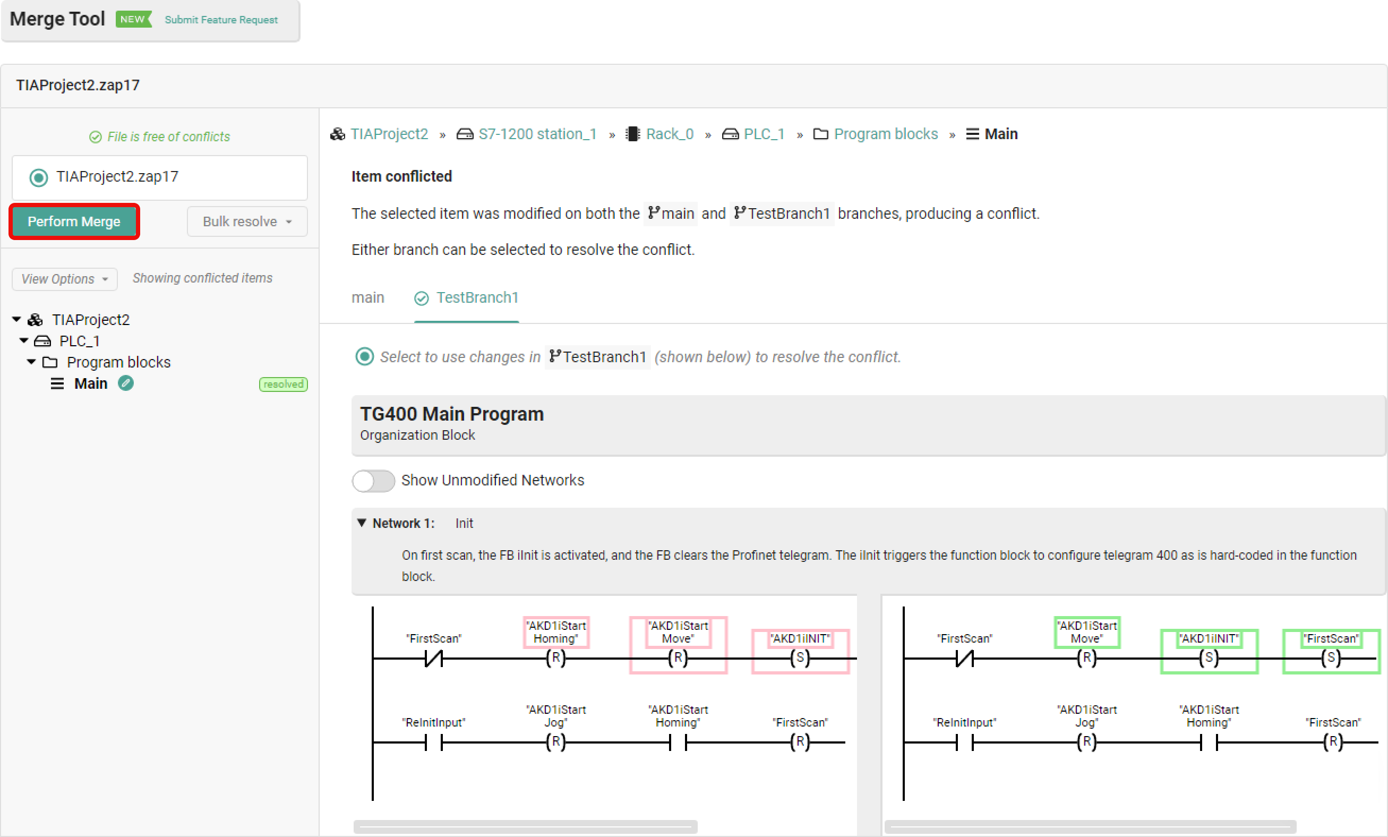
Task: Collapse the Network 1 Init section
Action: click(362, 523)
